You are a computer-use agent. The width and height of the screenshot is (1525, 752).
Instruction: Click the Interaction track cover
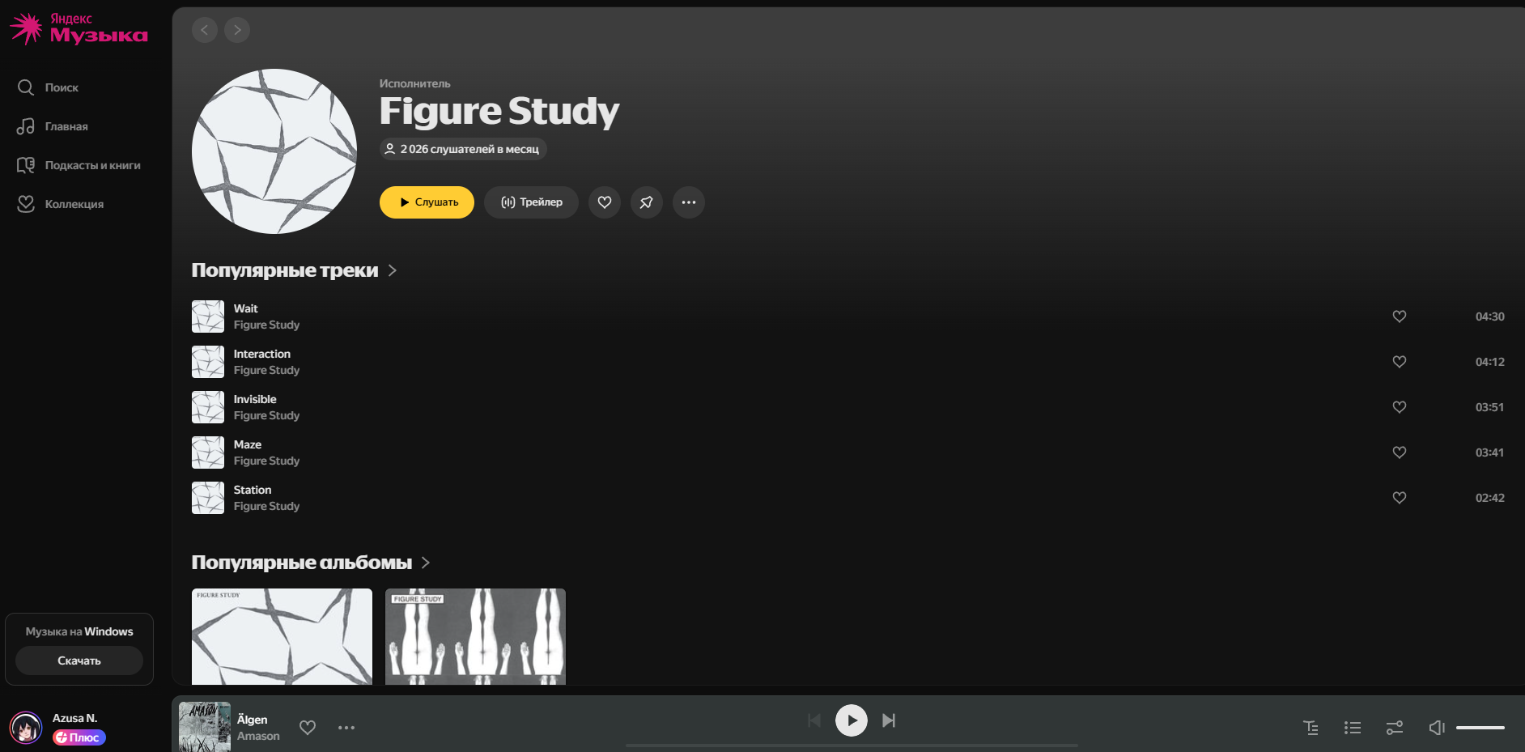point(208,362)
